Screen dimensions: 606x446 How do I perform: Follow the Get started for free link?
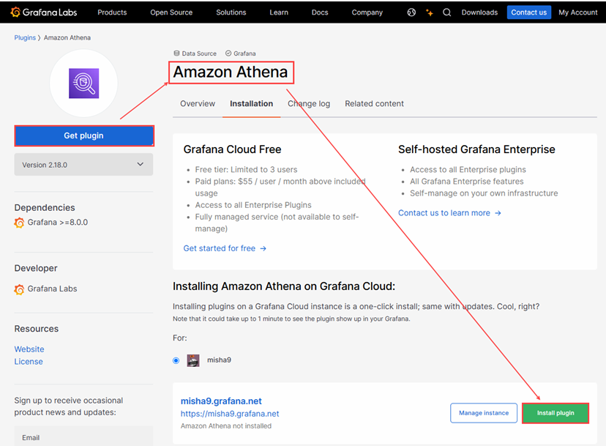coord(225,248)
